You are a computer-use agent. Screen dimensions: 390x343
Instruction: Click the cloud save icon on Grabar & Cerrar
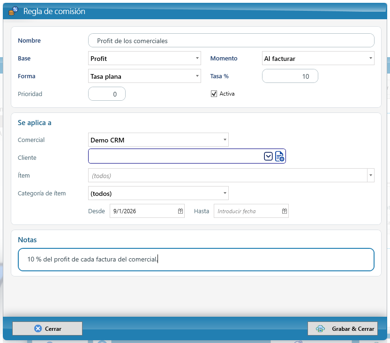click(x=320, y=328)
